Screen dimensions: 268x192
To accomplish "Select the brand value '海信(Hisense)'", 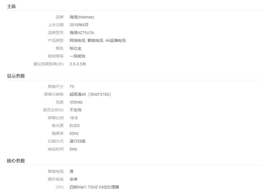I will tap(82, 17).
